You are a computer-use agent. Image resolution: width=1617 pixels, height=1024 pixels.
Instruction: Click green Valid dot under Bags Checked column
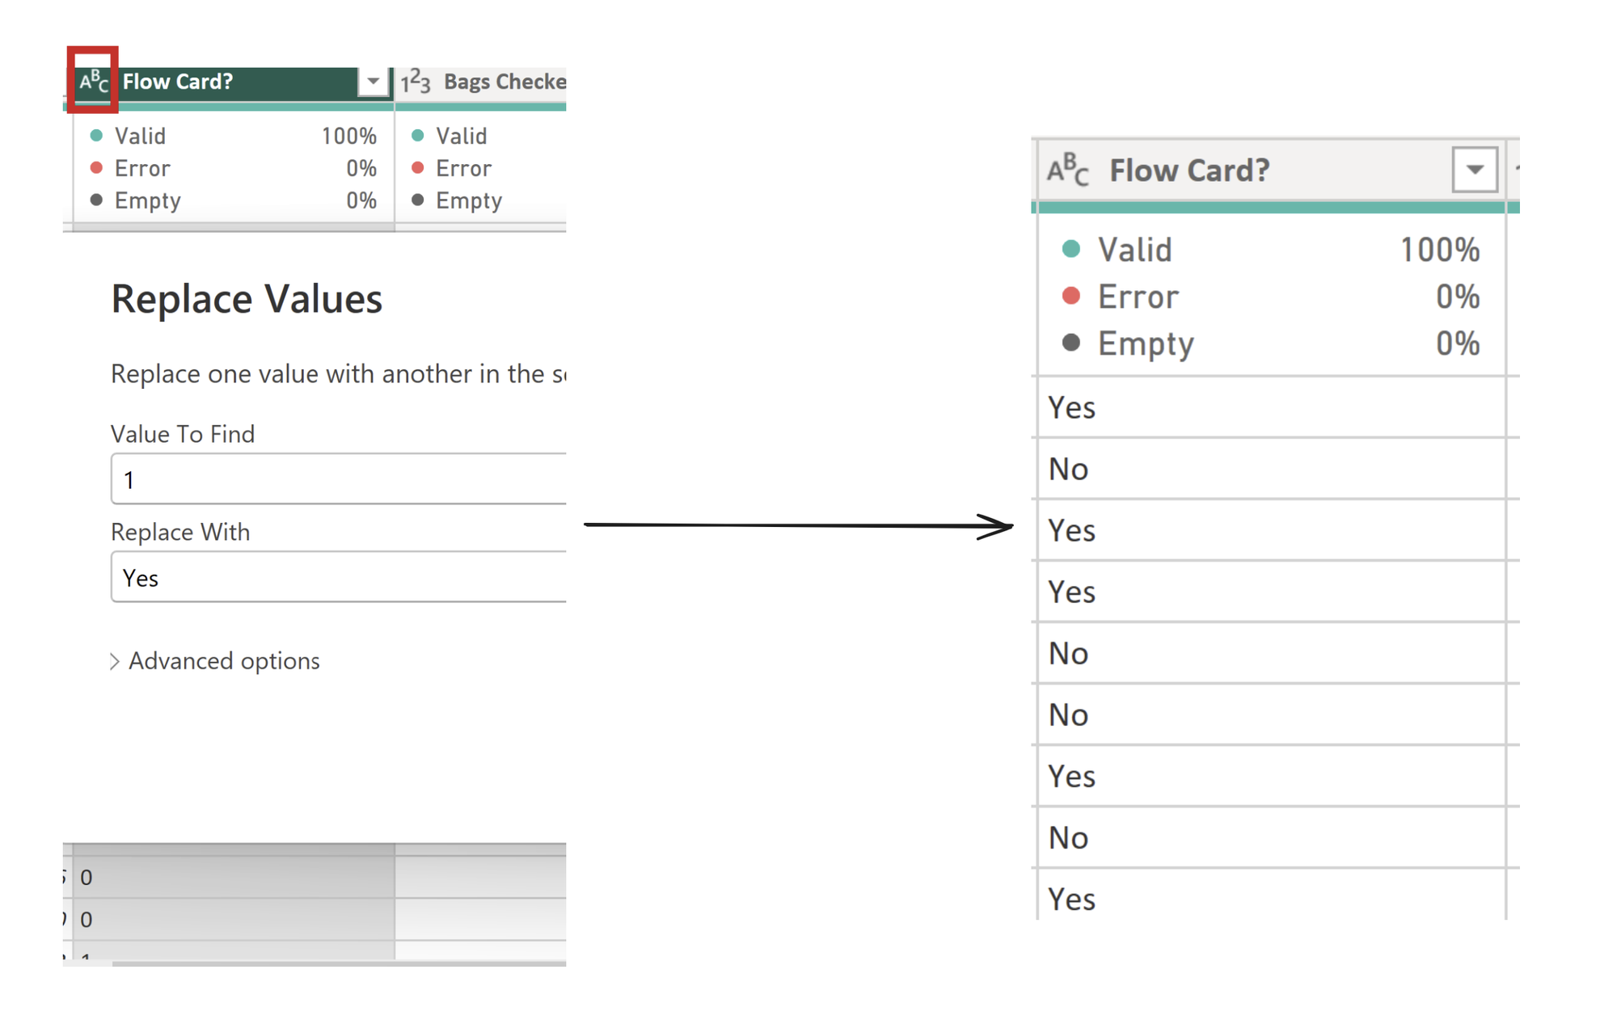coord(418,136)
